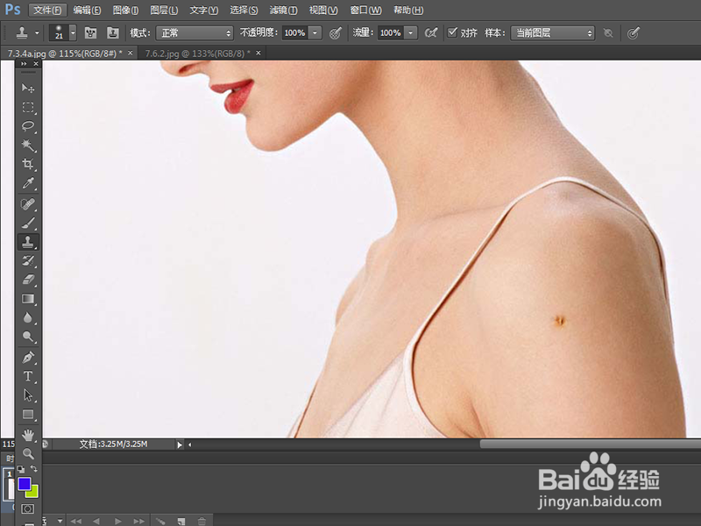Select the Lasso tool
The height and width of the screenshot is (526, 701).
click(28, 126)
